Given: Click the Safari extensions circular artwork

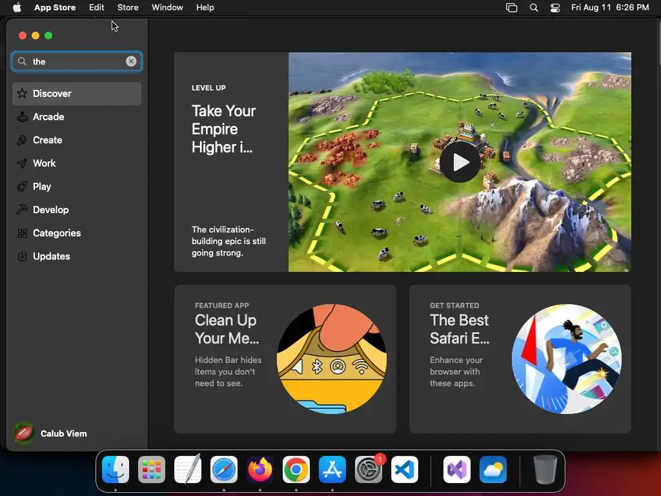Looking at the screenshot, I should 567,359.
